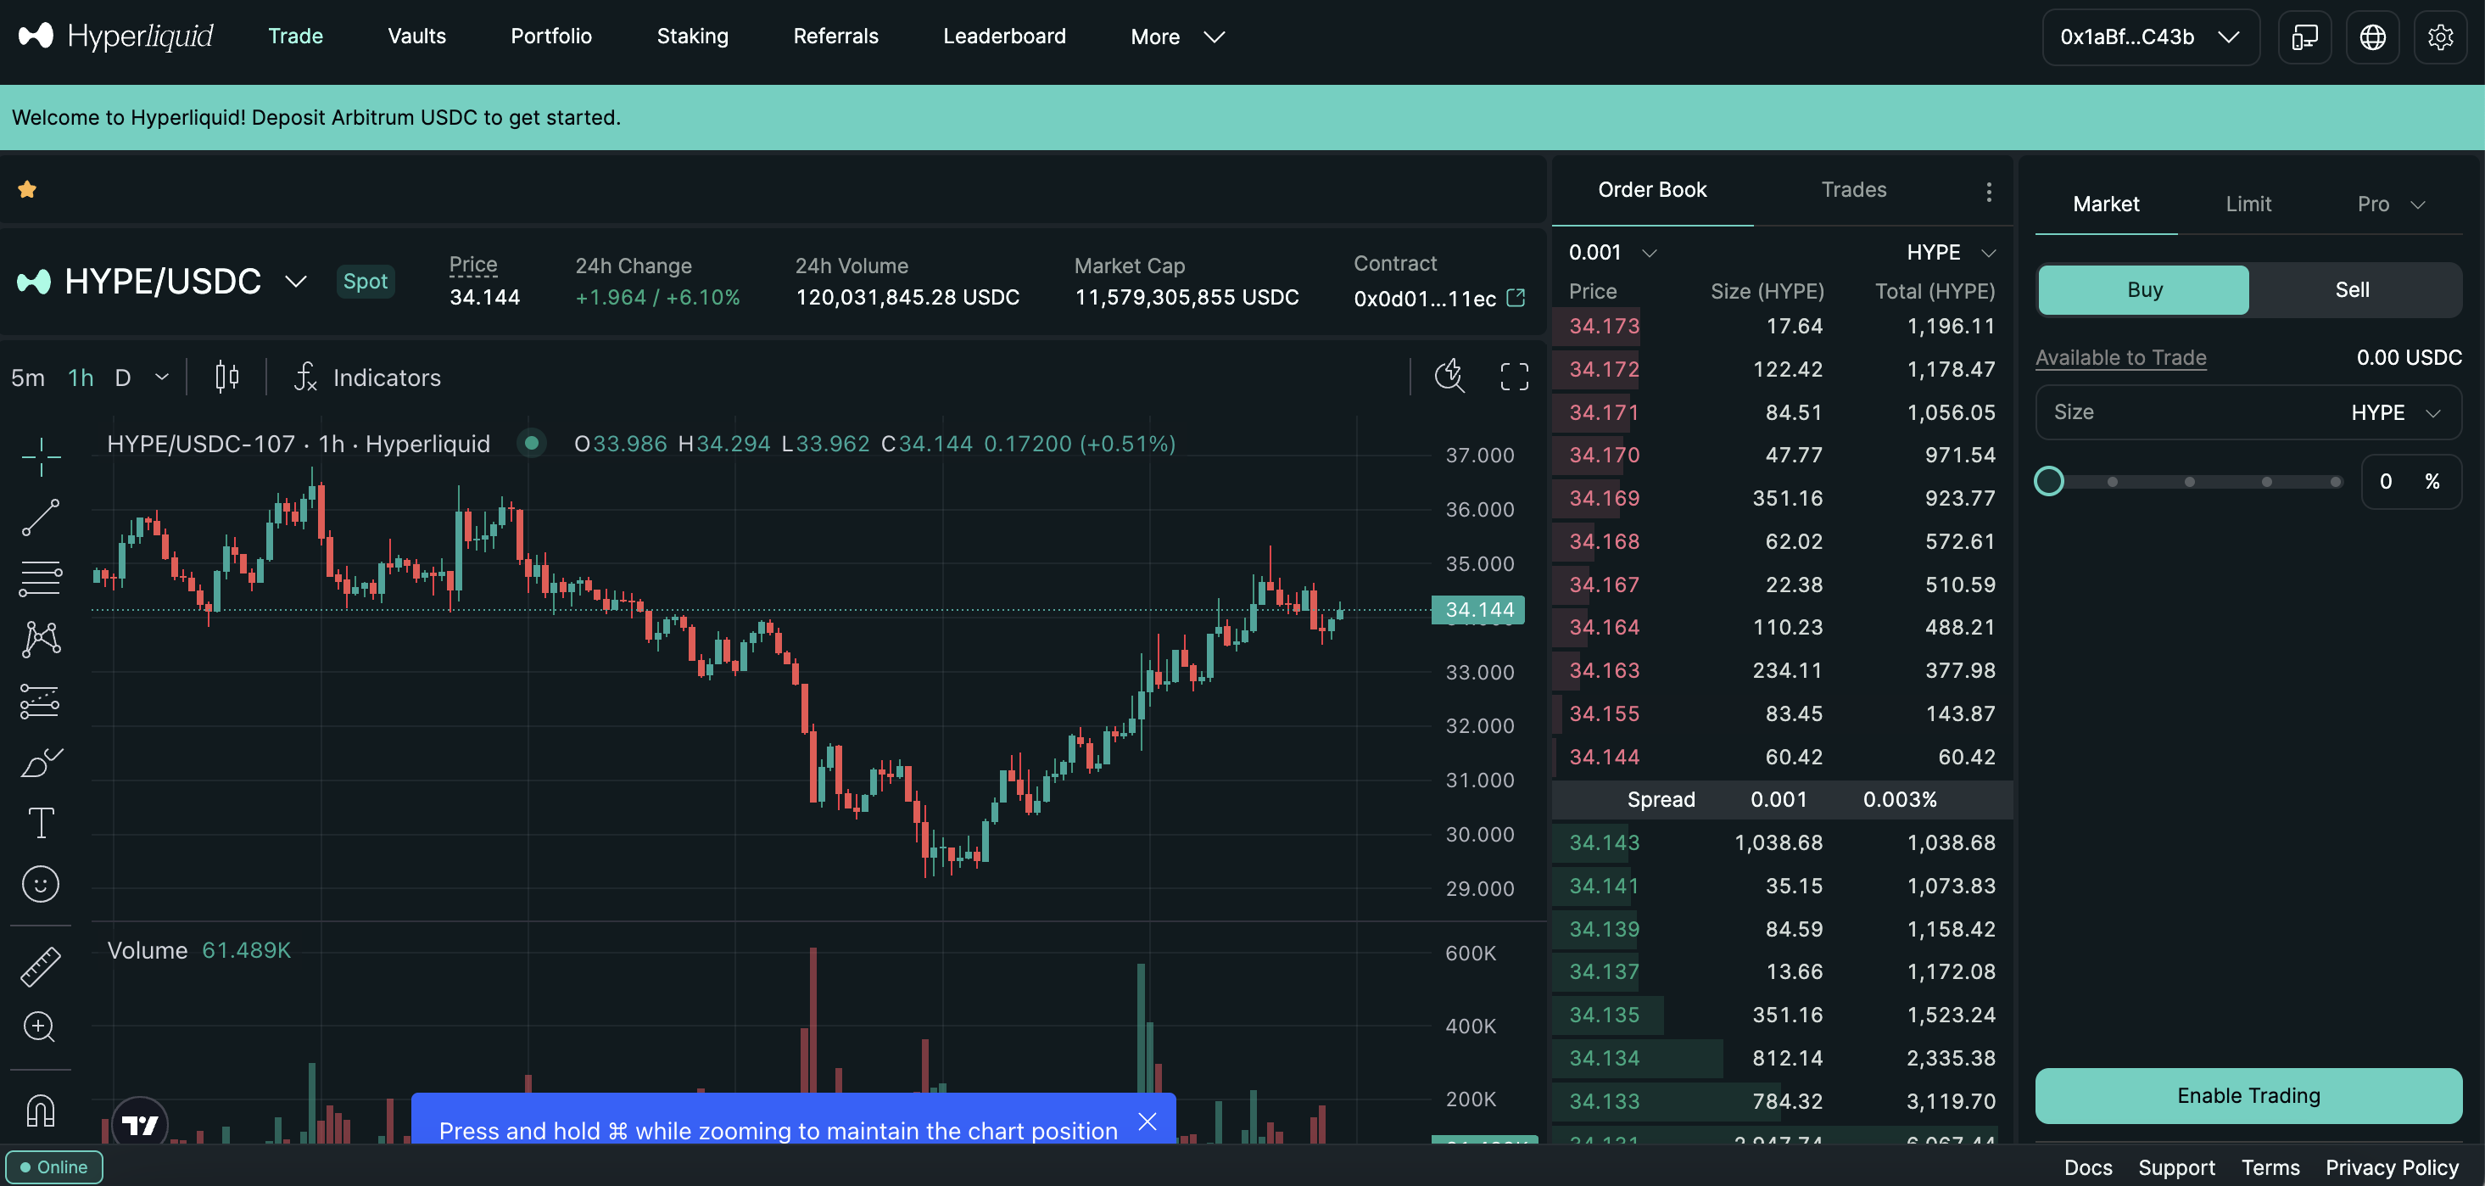The image size is (2485, 1186).
Task: Open the emoji sticker tool
Action: [x=41, y=884]
